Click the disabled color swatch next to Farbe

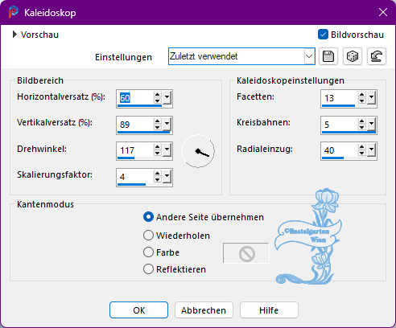tap(246, 253)
